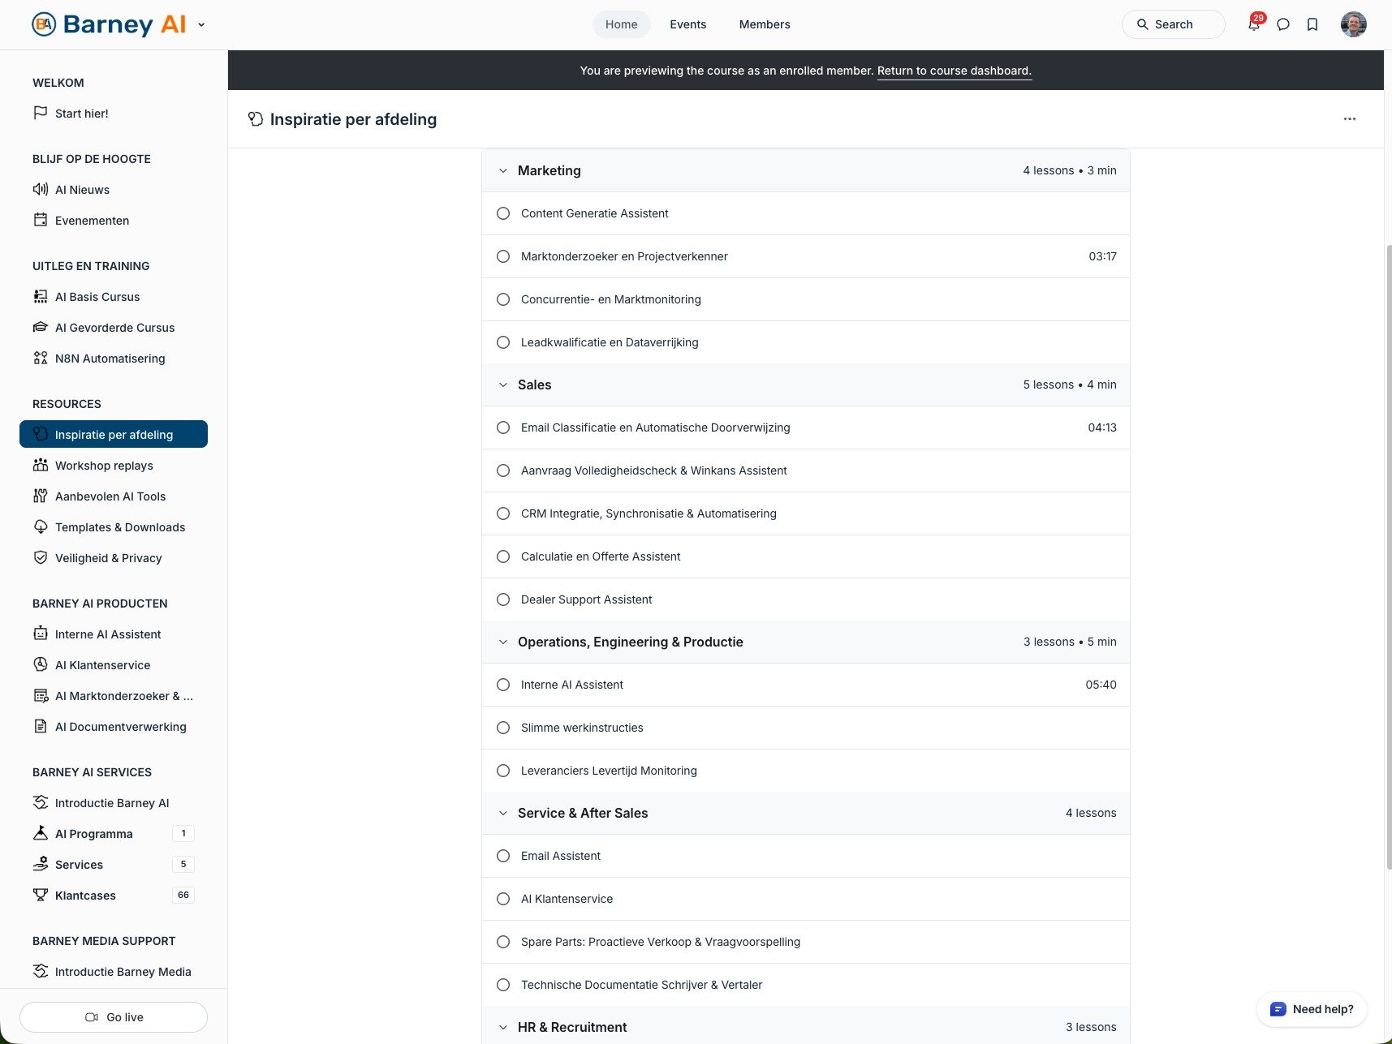
Task: Switch to the Events tab
Action: tap(687, 24)
